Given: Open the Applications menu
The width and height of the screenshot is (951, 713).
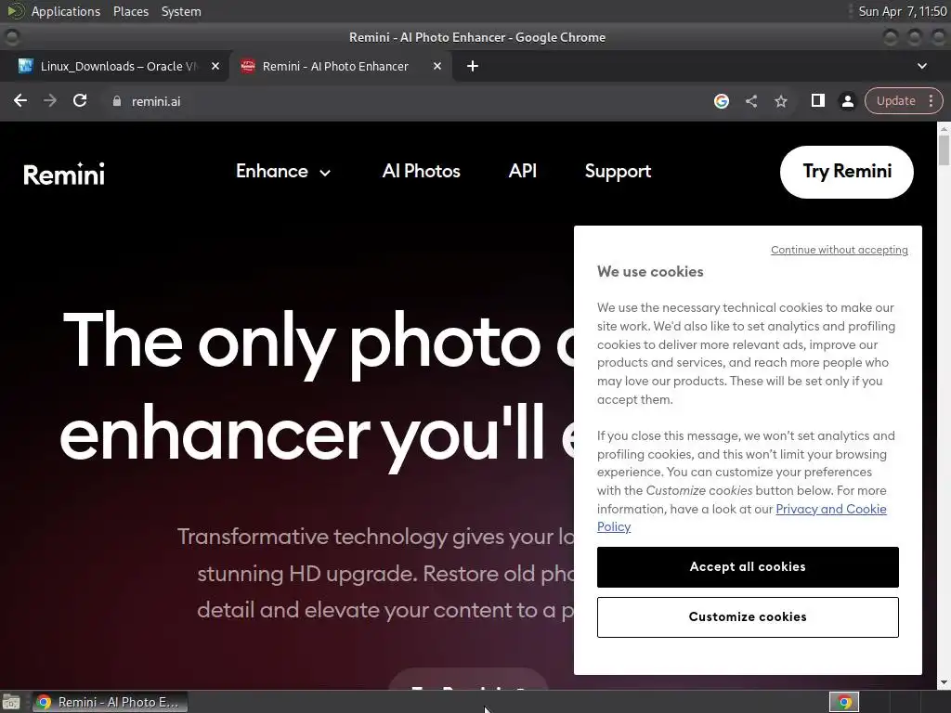Looking at the screenshot, I should [66, 11].
